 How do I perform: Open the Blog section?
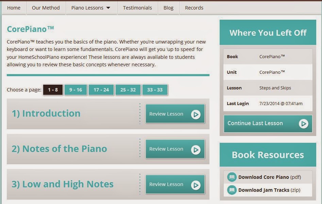(168, 7)
